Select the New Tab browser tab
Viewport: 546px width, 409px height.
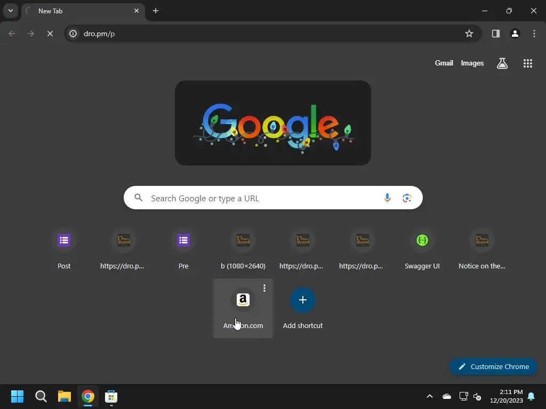(83, 11)
